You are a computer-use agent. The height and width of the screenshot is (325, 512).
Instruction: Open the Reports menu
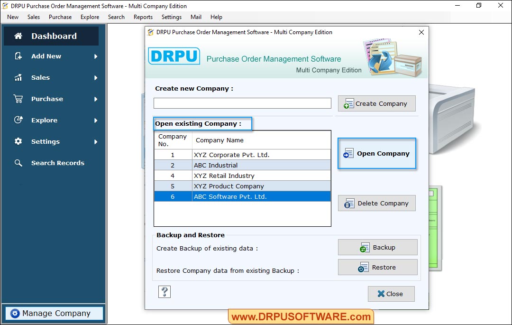tap(143, 17)
